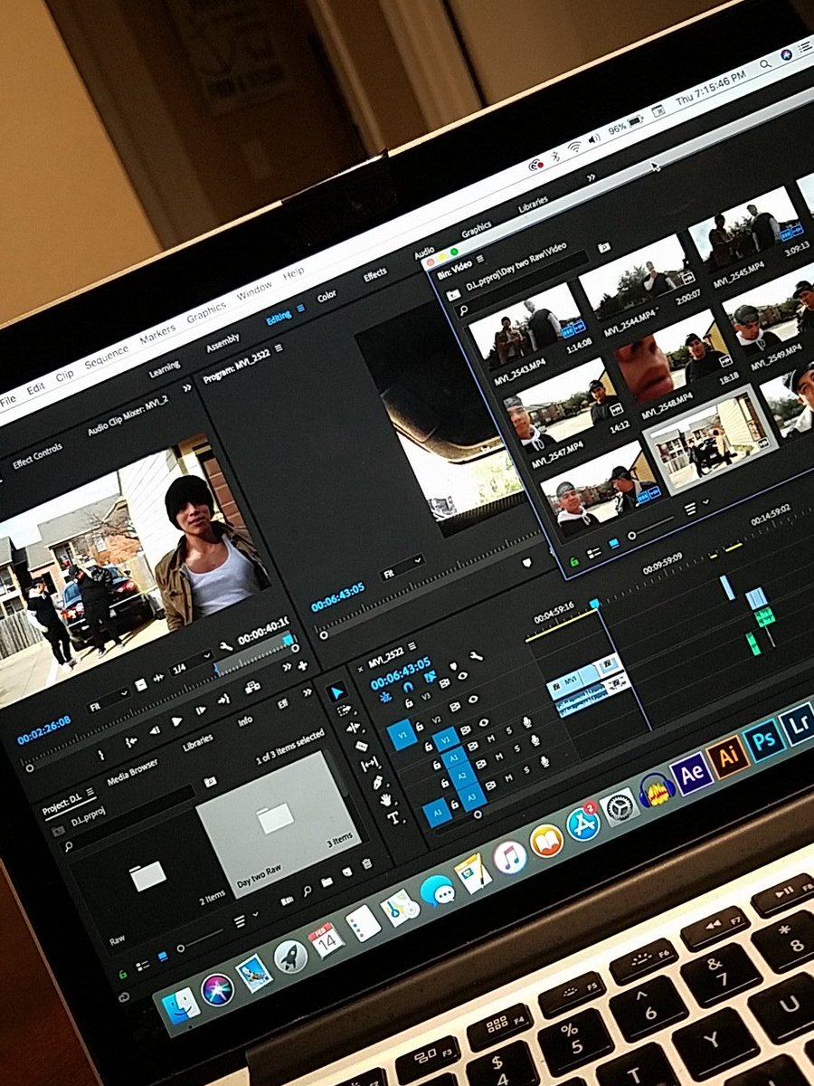Screen dimensions: 814x1086
Task: Click delete trash icon in Project panel
Action: tap(365, 864)
